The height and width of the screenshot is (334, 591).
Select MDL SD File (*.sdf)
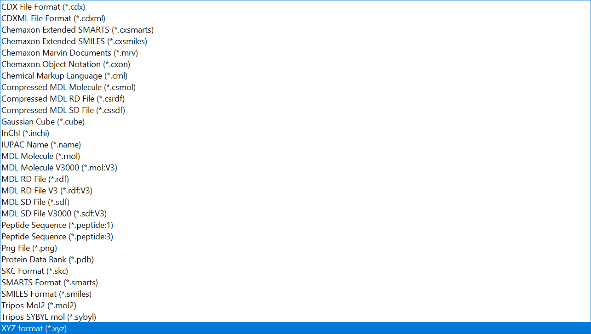pyautogui.click(x=295, y=202)
